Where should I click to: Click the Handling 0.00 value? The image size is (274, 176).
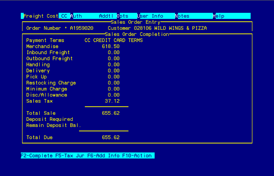point(114,64)
